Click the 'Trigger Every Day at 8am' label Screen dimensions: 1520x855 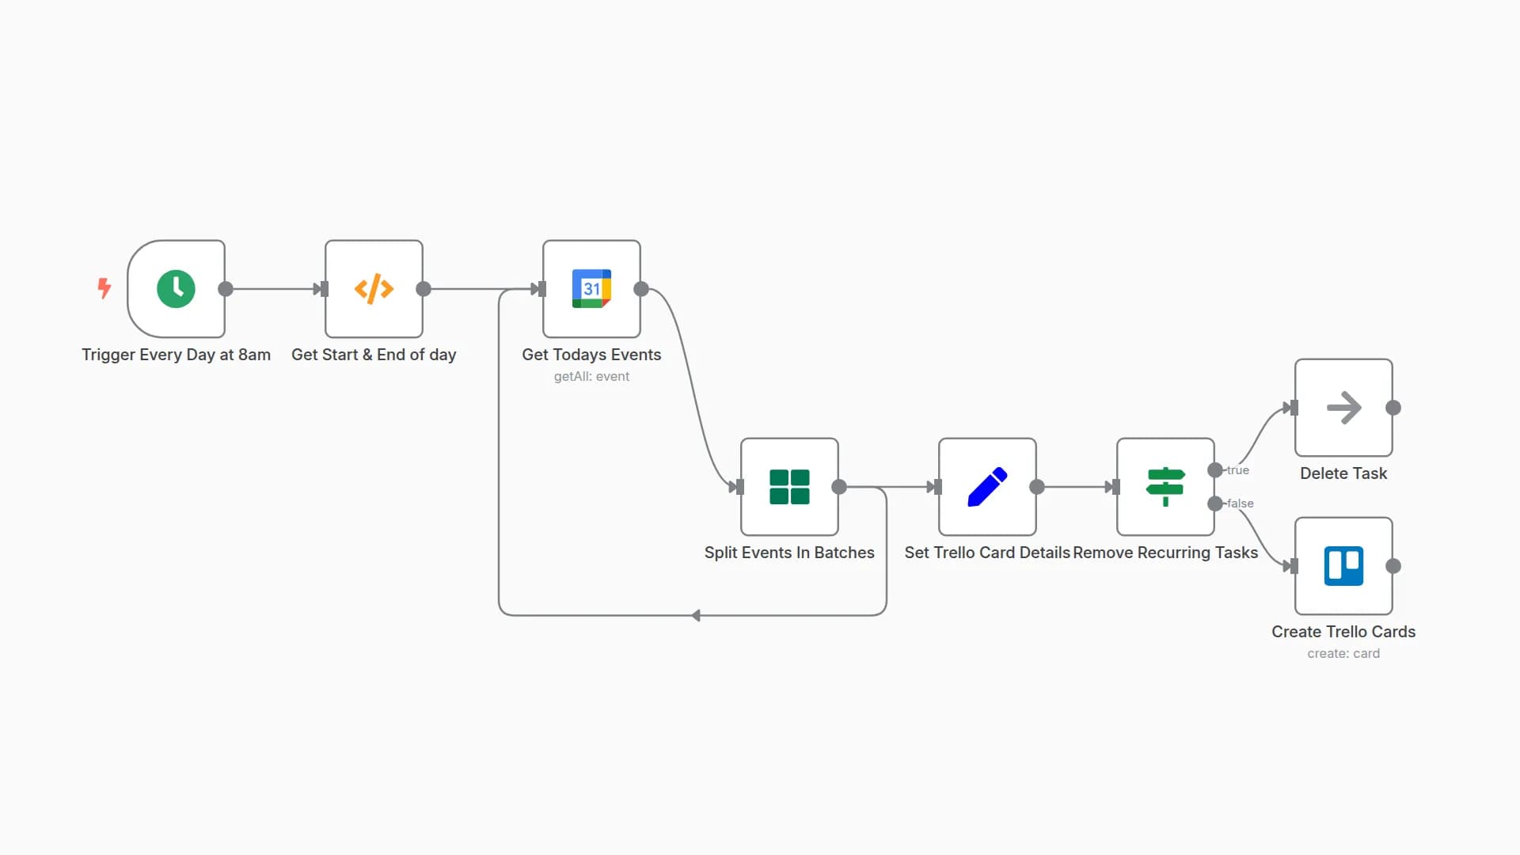[176, 355]
